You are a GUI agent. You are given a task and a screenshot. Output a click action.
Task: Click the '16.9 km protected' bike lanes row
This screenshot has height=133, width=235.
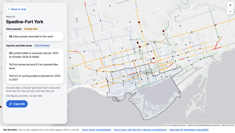[35, 66]
